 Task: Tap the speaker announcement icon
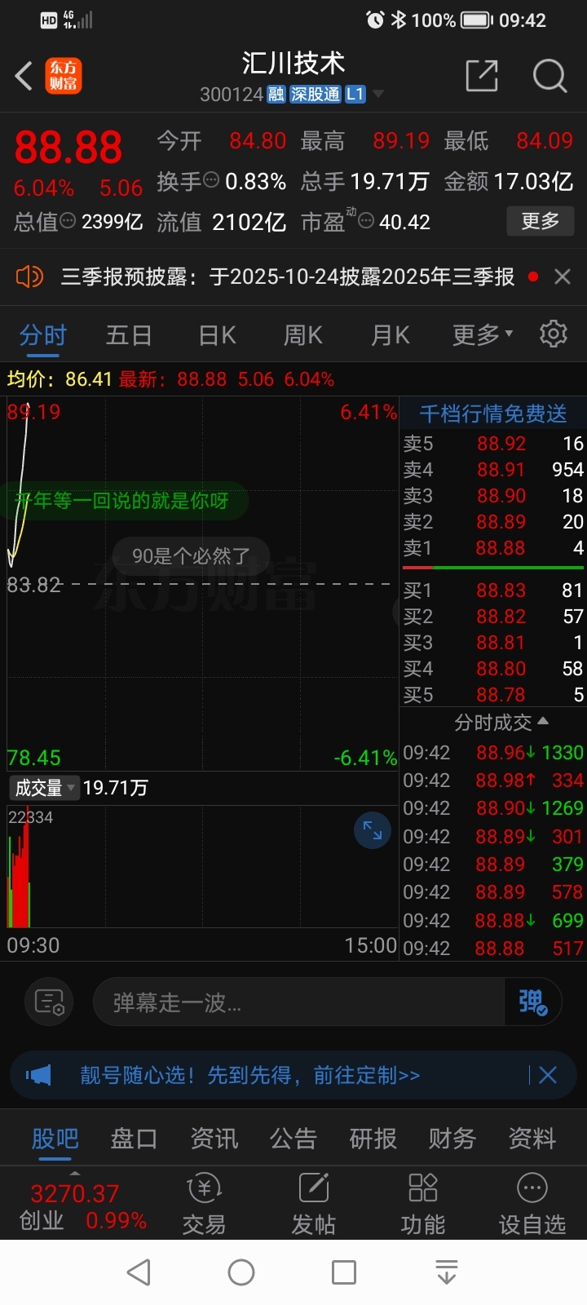pyautogui.click(x=29, y=277)
